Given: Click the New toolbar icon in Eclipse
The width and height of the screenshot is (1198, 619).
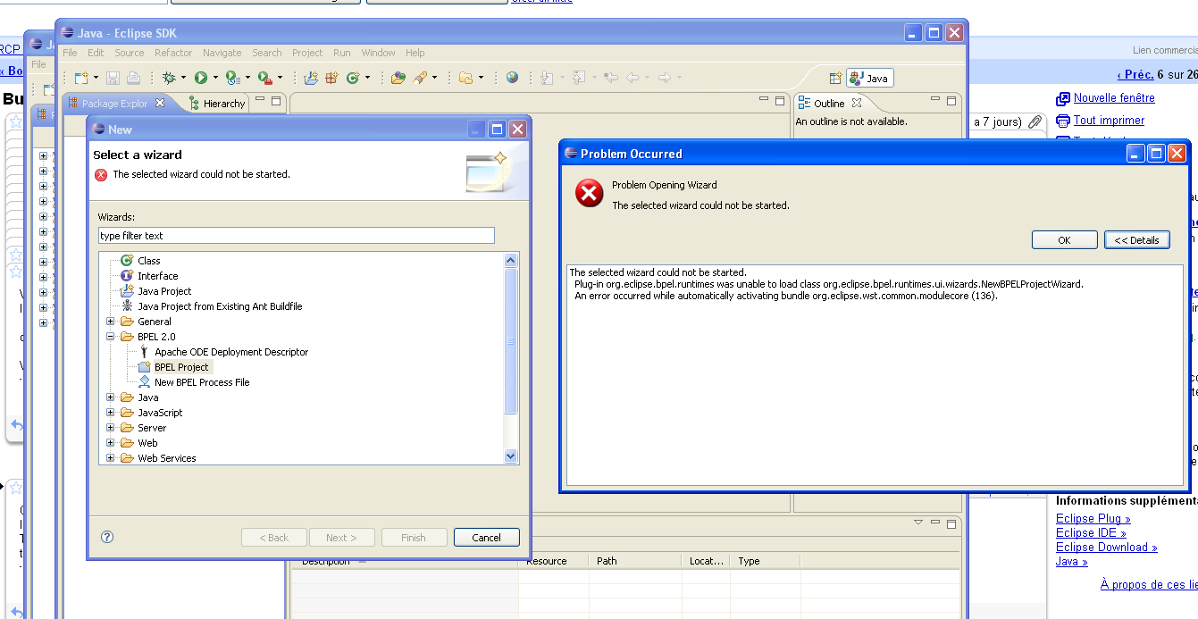Looking at the screenshot, I should point(80,79).
